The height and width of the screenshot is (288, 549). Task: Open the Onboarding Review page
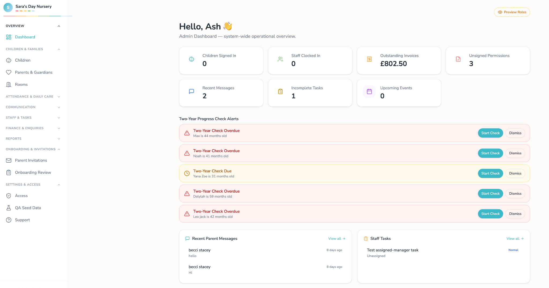coord(34,173)
